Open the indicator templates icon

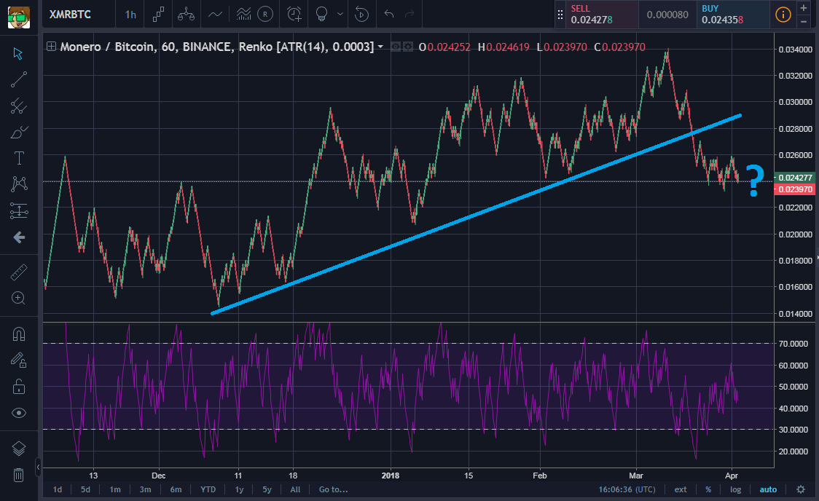[243, 15]
